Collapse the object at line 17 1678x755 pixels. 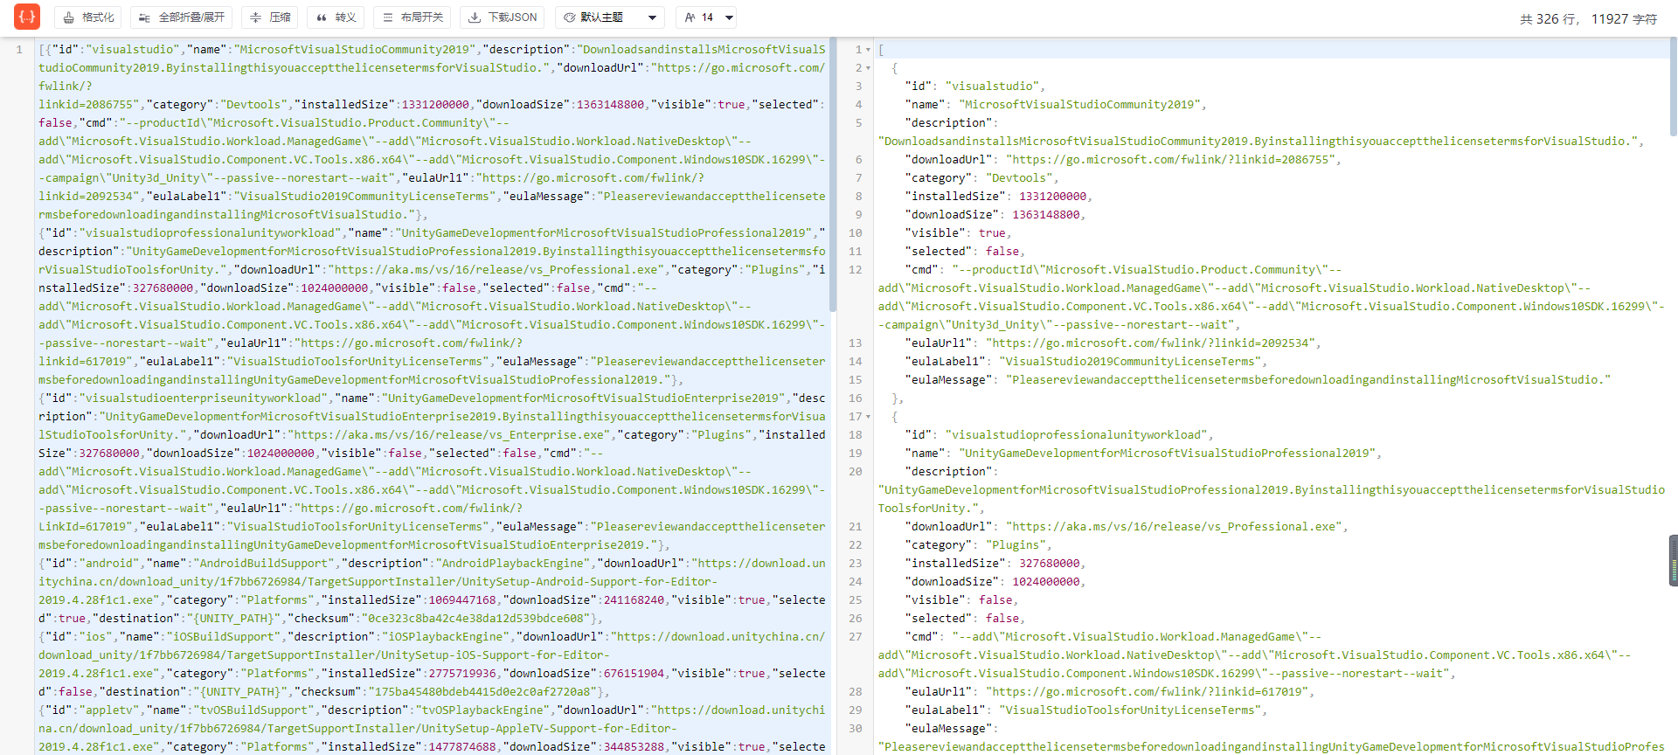pyautogui.click(x=868, y=417)
